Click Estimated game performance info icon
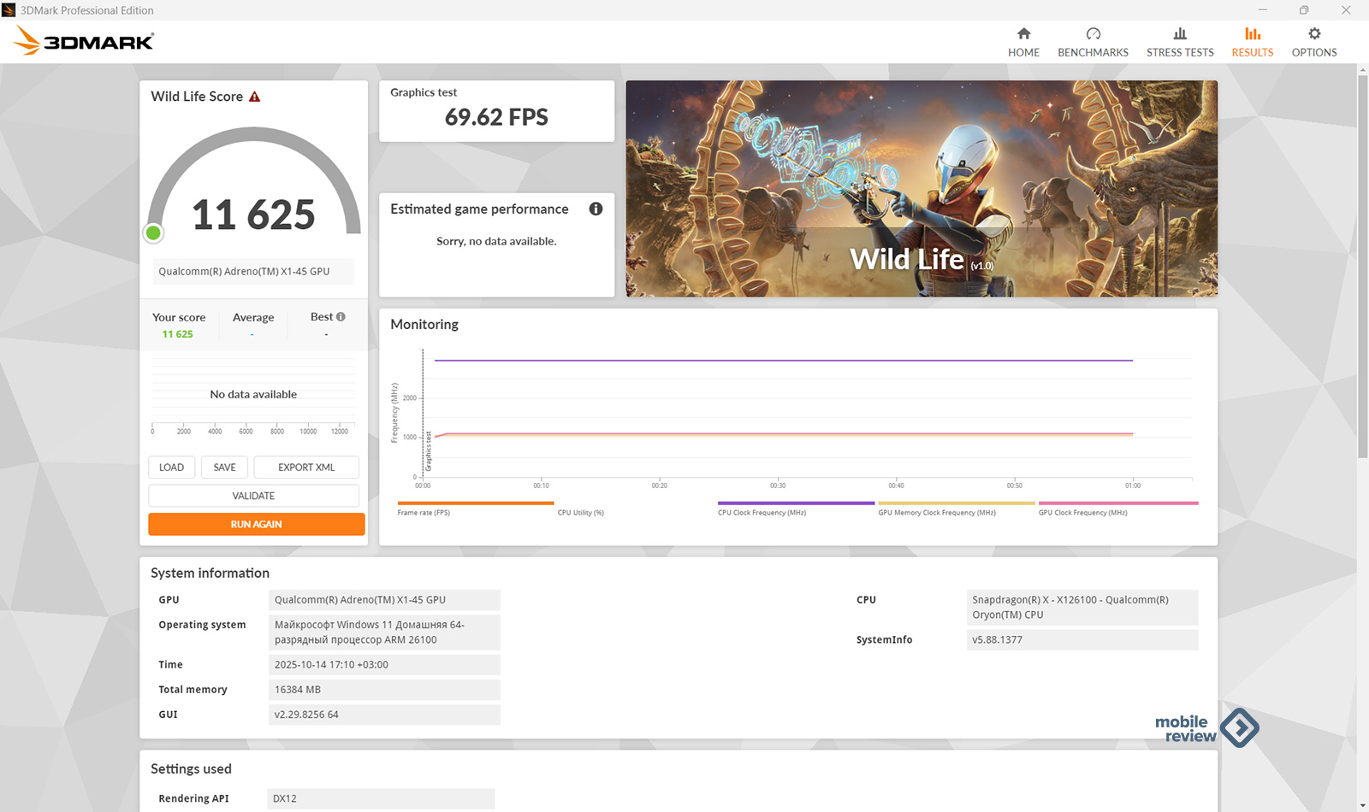 [x=596, y=209]
